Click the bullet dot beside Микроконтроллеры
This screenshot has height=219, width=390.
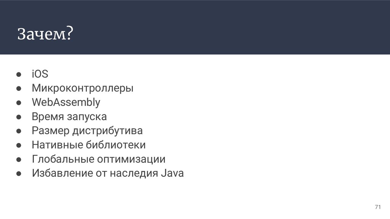[x=19, y=88]
